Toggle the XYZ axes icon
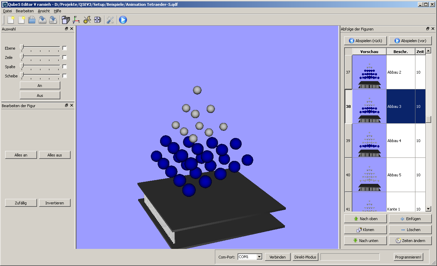This screenshot has height=266, width=437. click(76, 20)
